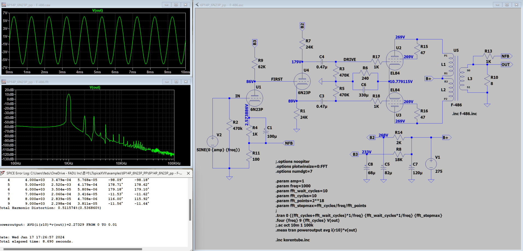Image resolution: width=523 pixels, height=251 pixels.
Task: Select the .four Fourier analysis directive
Action: (x=308, y=220)
